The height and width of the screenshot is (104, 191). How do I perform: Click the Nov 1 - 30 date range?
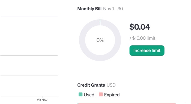(113, 9)
